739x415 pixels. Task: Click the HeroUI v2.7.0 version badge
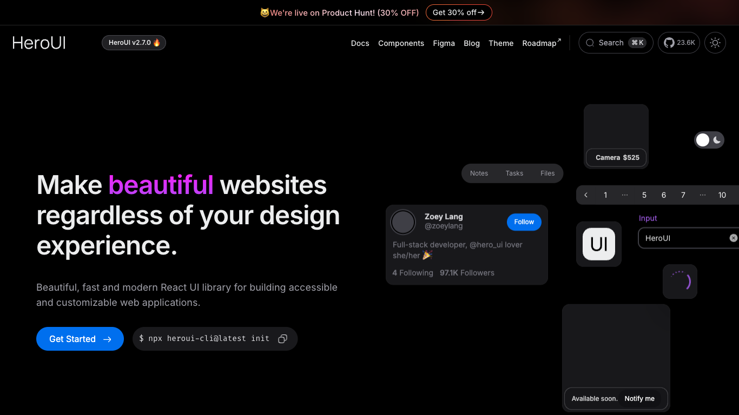134,43
